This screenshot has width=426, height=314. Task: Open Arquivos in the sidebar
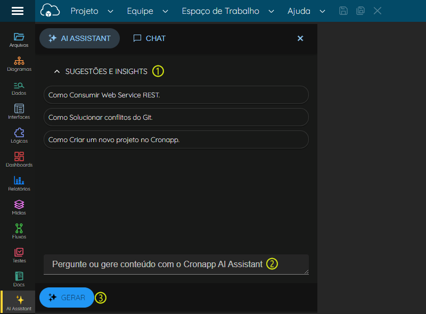click(x=19, y=40)
